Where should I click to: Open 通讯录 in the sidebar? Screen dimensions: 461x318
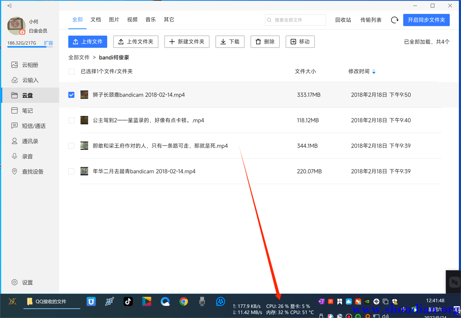click(x=30, y=141)
